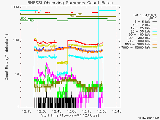This screenshot has height=120, width=160.
Task: Select the 6 - 12 keV legend entry
Action: click(x=145, y=25)
